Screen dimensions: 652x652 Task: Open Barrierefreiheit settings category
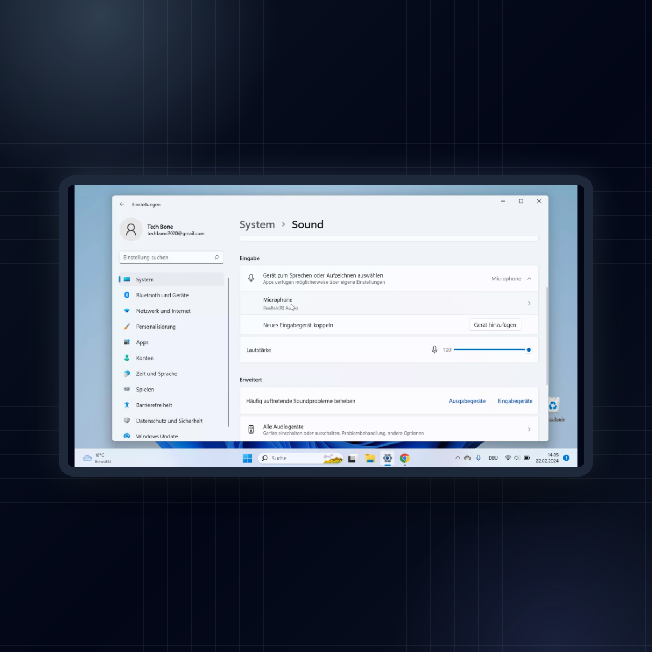click(x=171, y=405)
